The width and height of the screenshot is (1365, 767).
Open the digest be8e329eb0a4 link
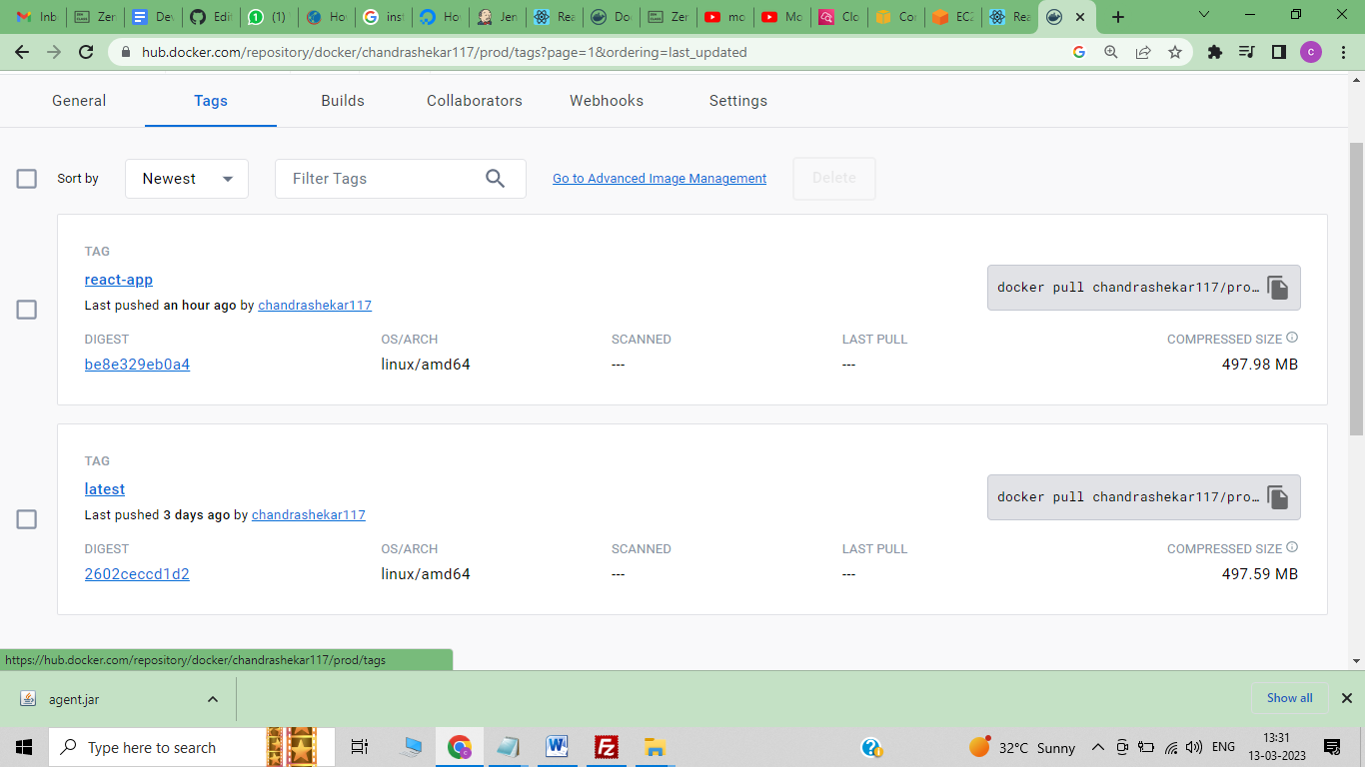(x=137, y=364)
